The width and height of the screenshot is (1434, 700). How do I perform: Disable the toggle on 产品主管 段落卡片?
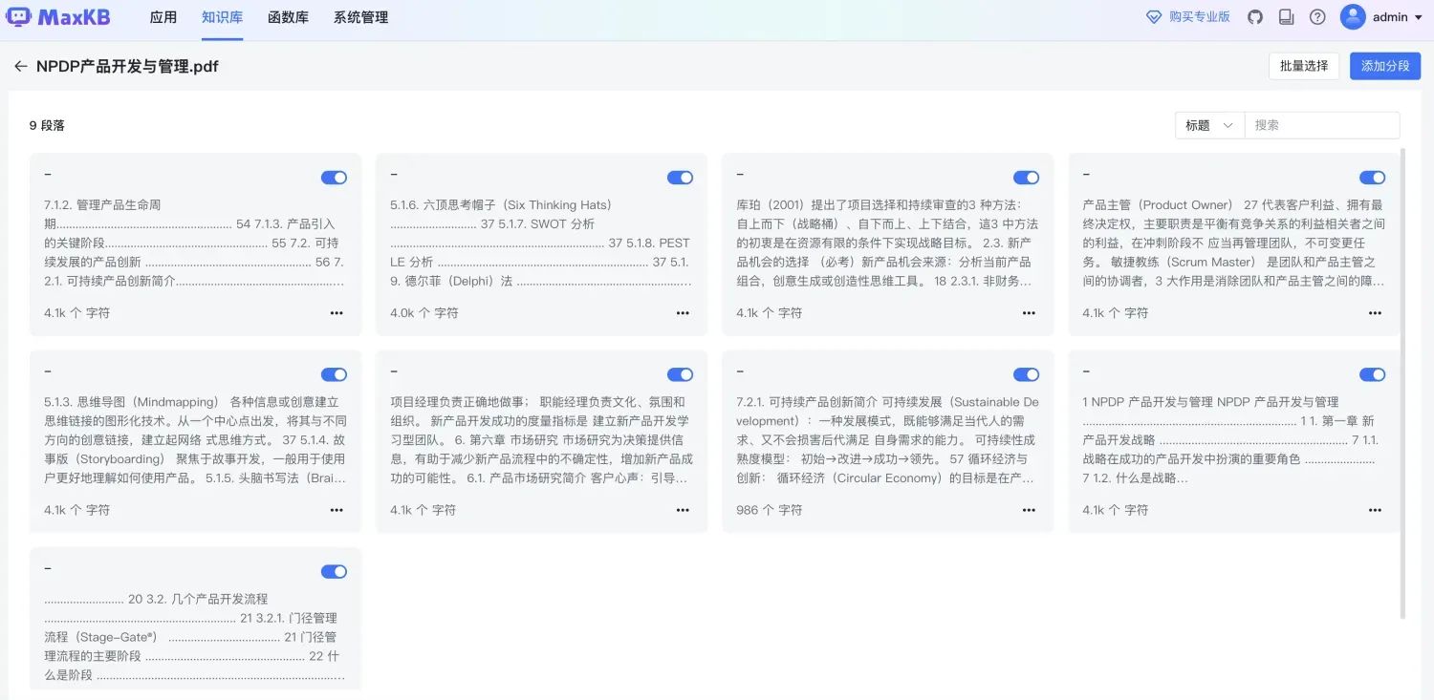coord(1372,177)
